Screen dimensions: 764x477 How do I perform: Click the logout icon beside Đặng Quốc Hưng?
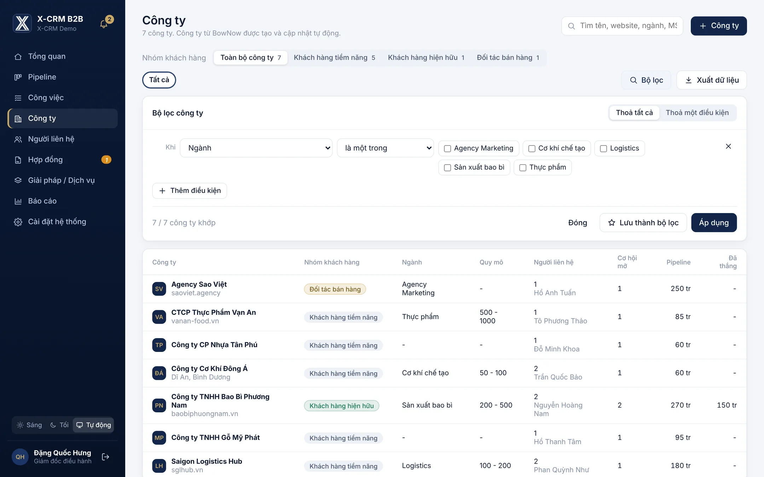105,457
